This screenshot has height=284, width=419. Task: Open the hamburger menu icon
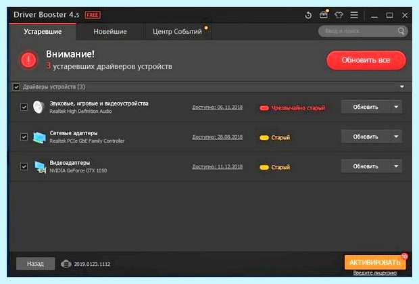(x=354, y=15)
